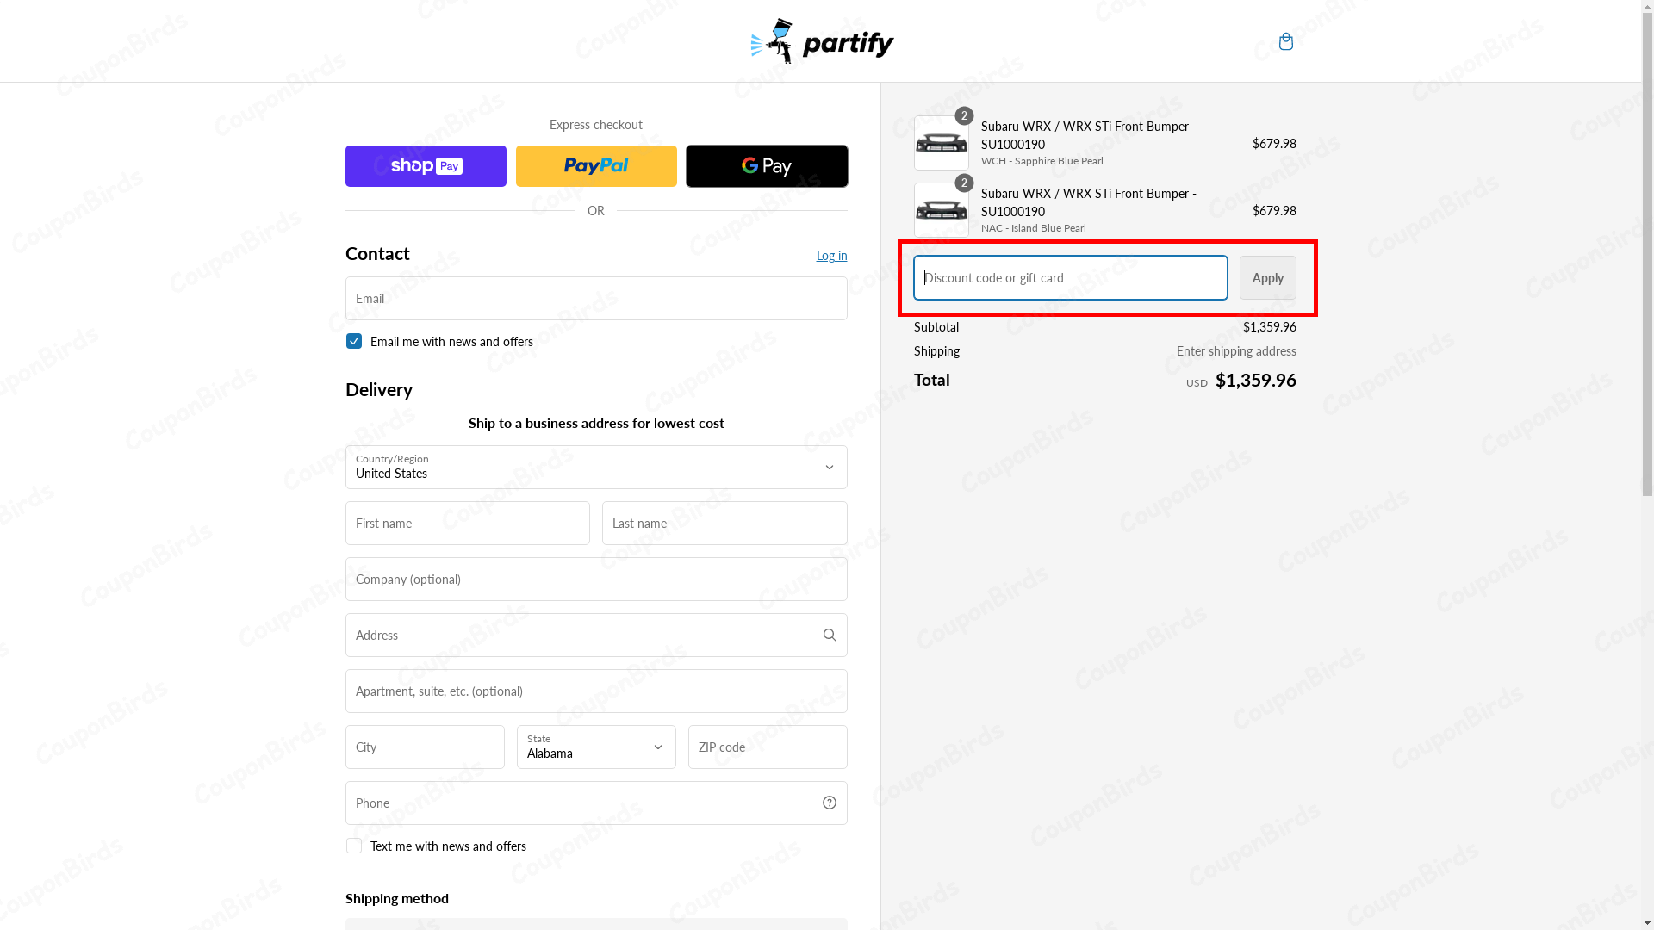Click the quantity badge on Island Blue Pearl item
1654x930 pixels.
[x=962, y=183]
